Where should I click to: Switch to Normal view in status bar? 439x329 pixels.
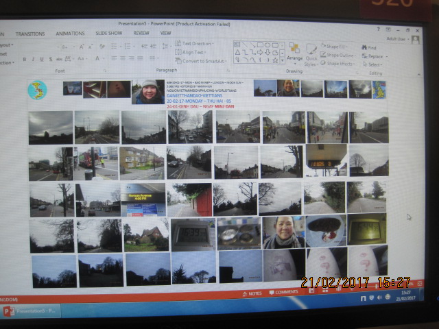tap(311, 291)
